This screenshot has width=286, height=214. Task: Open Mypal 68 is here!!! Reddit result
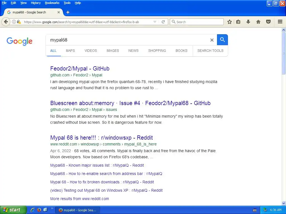tap(101, 138)
